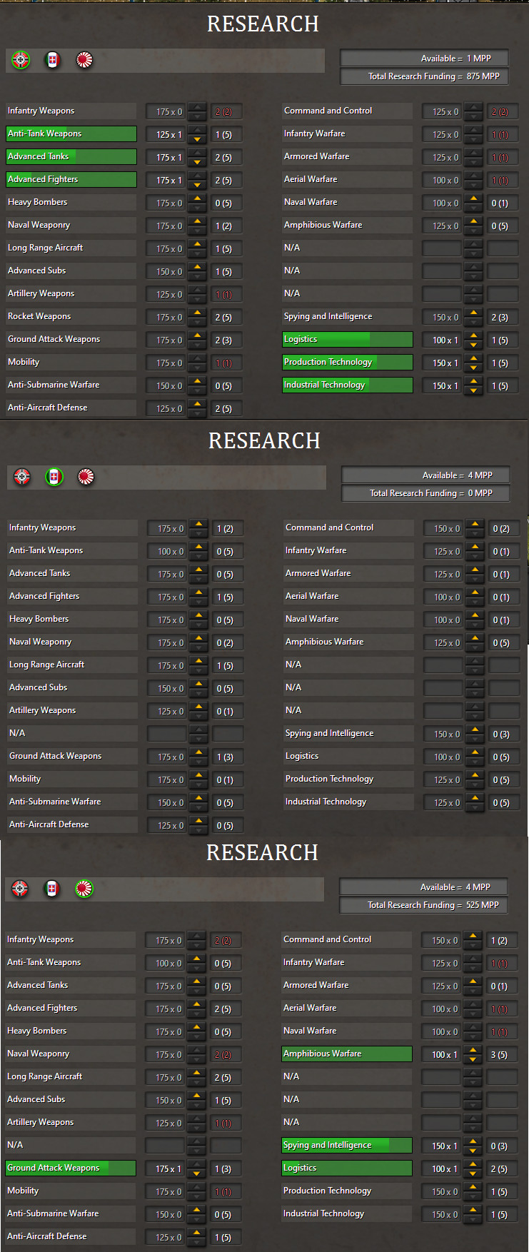Click Advanced Fighters "175 x 1" cost in the 875 MPP panel
This screenshot has width=529, height=1252.
pyautogui.click(x=166, y=181)
